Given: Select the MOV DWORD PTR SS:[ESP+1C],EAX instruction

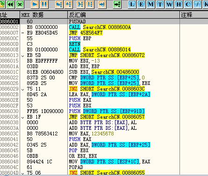Looking at the screenshot, I should click(109, 162).
